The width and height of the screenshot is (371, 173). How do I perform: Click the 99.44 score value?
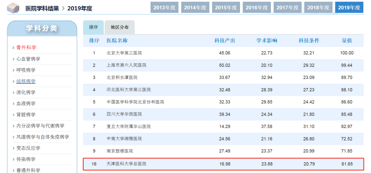click(x=347, y=65)
